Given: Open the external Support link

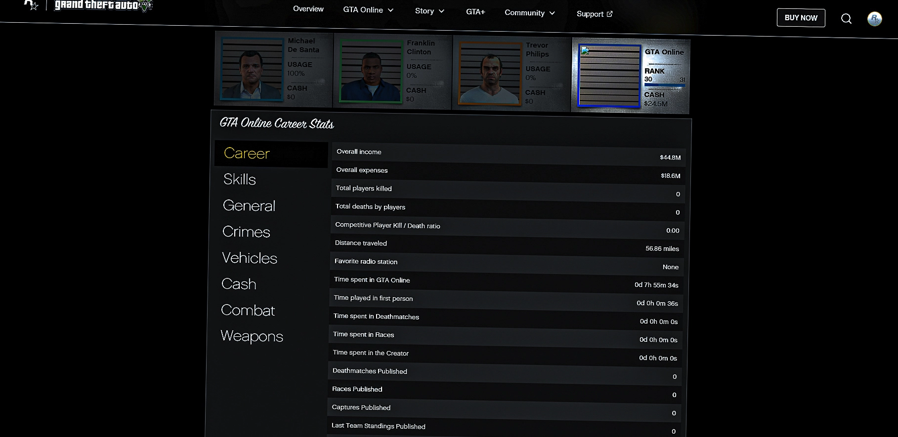Looking at the screenshot, I should tap(594, 14).
